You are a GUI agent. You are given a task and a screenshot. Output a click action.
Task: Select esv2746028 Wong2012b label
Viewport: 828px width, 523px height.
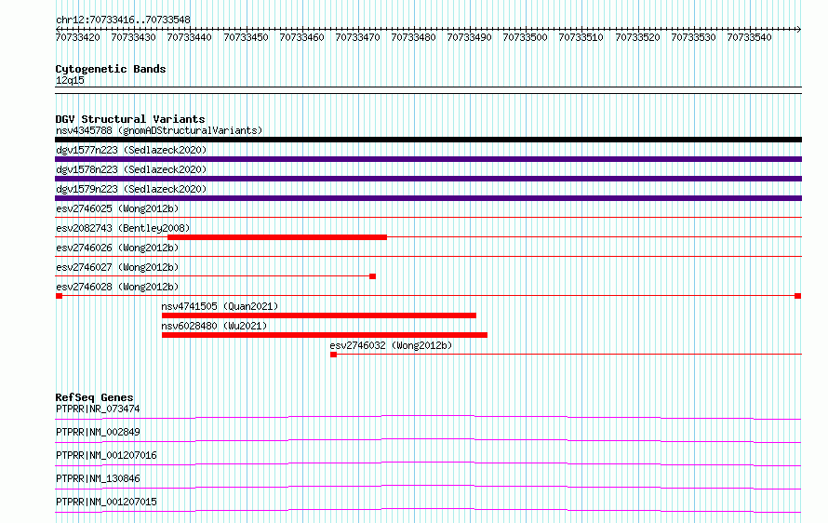[117, 287]
